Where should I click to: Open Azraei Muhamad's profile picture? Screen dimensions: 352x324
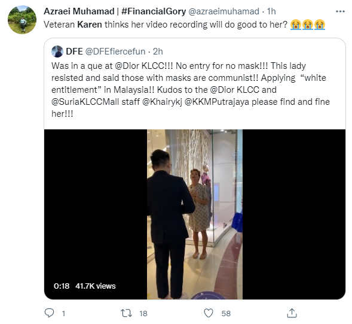[x=22, y=20]
